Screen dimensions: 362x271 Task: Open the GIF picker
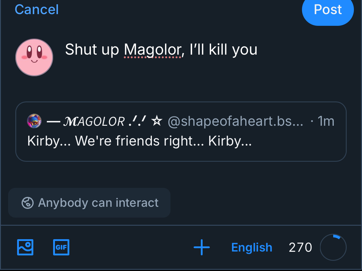61,247
